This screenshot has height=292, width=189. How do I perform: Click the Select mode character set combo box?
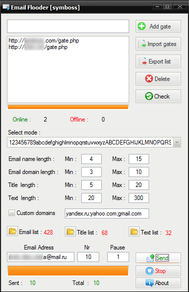(94, 142)
